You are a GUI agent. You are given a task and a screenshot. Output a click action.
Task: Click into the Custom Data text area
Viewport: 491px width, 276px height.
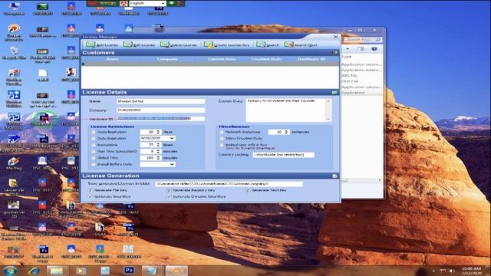pos(286,110)
